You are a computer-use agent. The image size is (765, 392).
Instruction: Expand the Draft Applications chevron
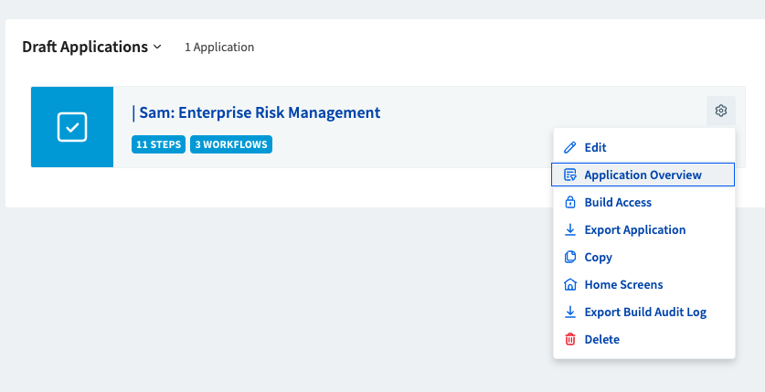157,47
